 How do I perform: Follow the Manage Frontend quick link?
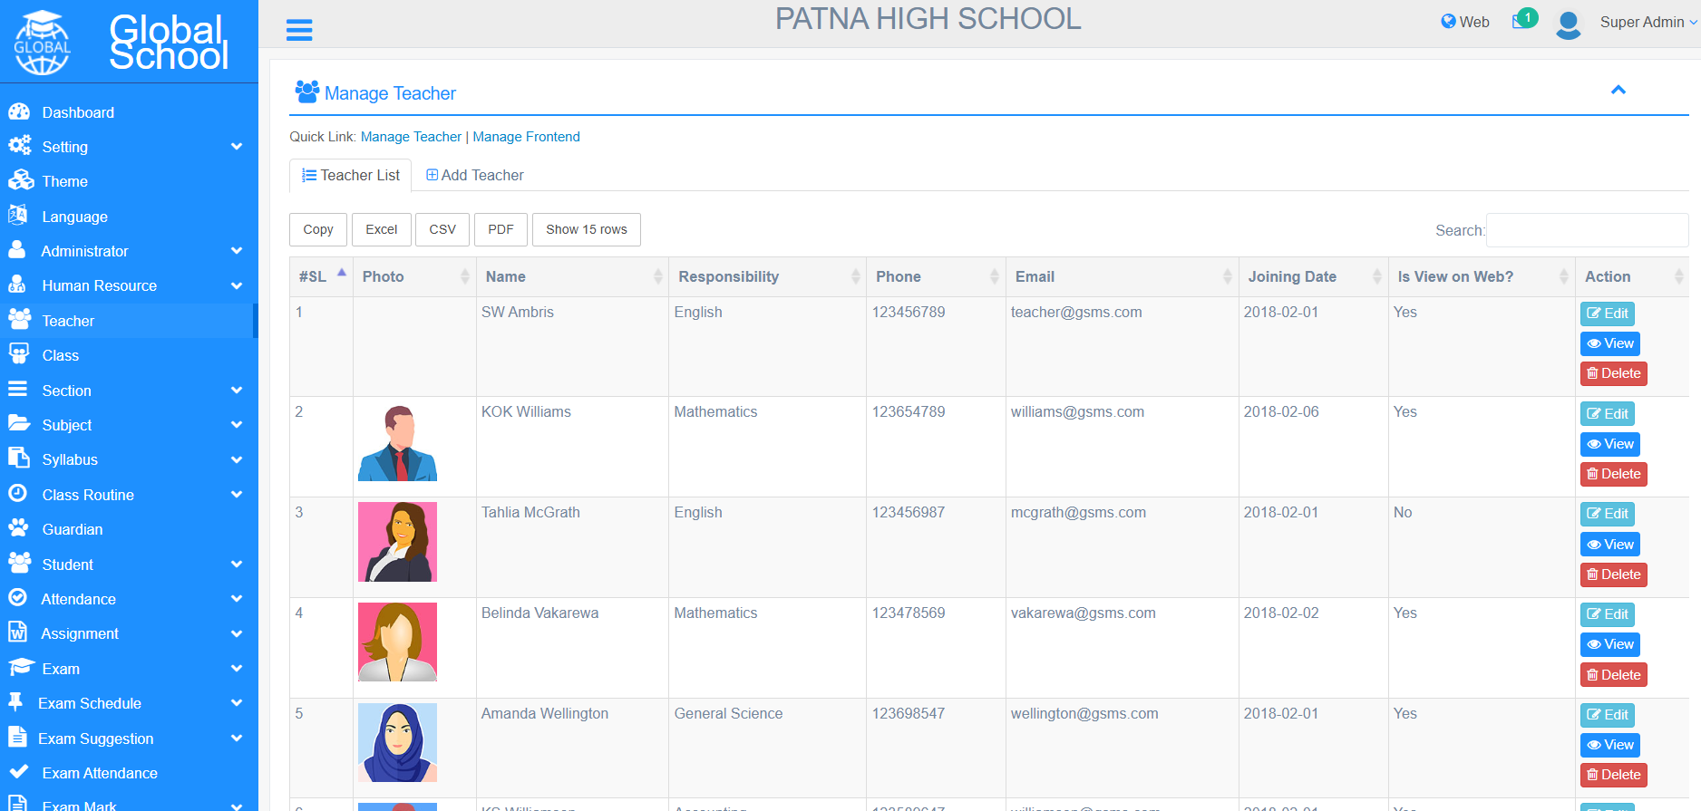pyautogui.click(x=526, y=137)
